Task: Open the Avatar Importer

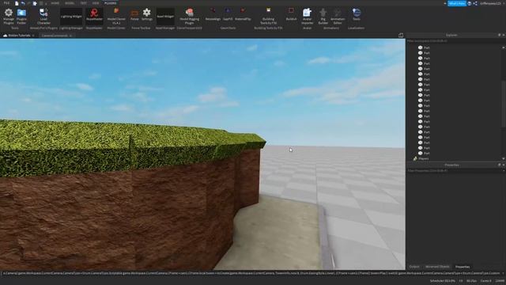Action: point(307,17)
